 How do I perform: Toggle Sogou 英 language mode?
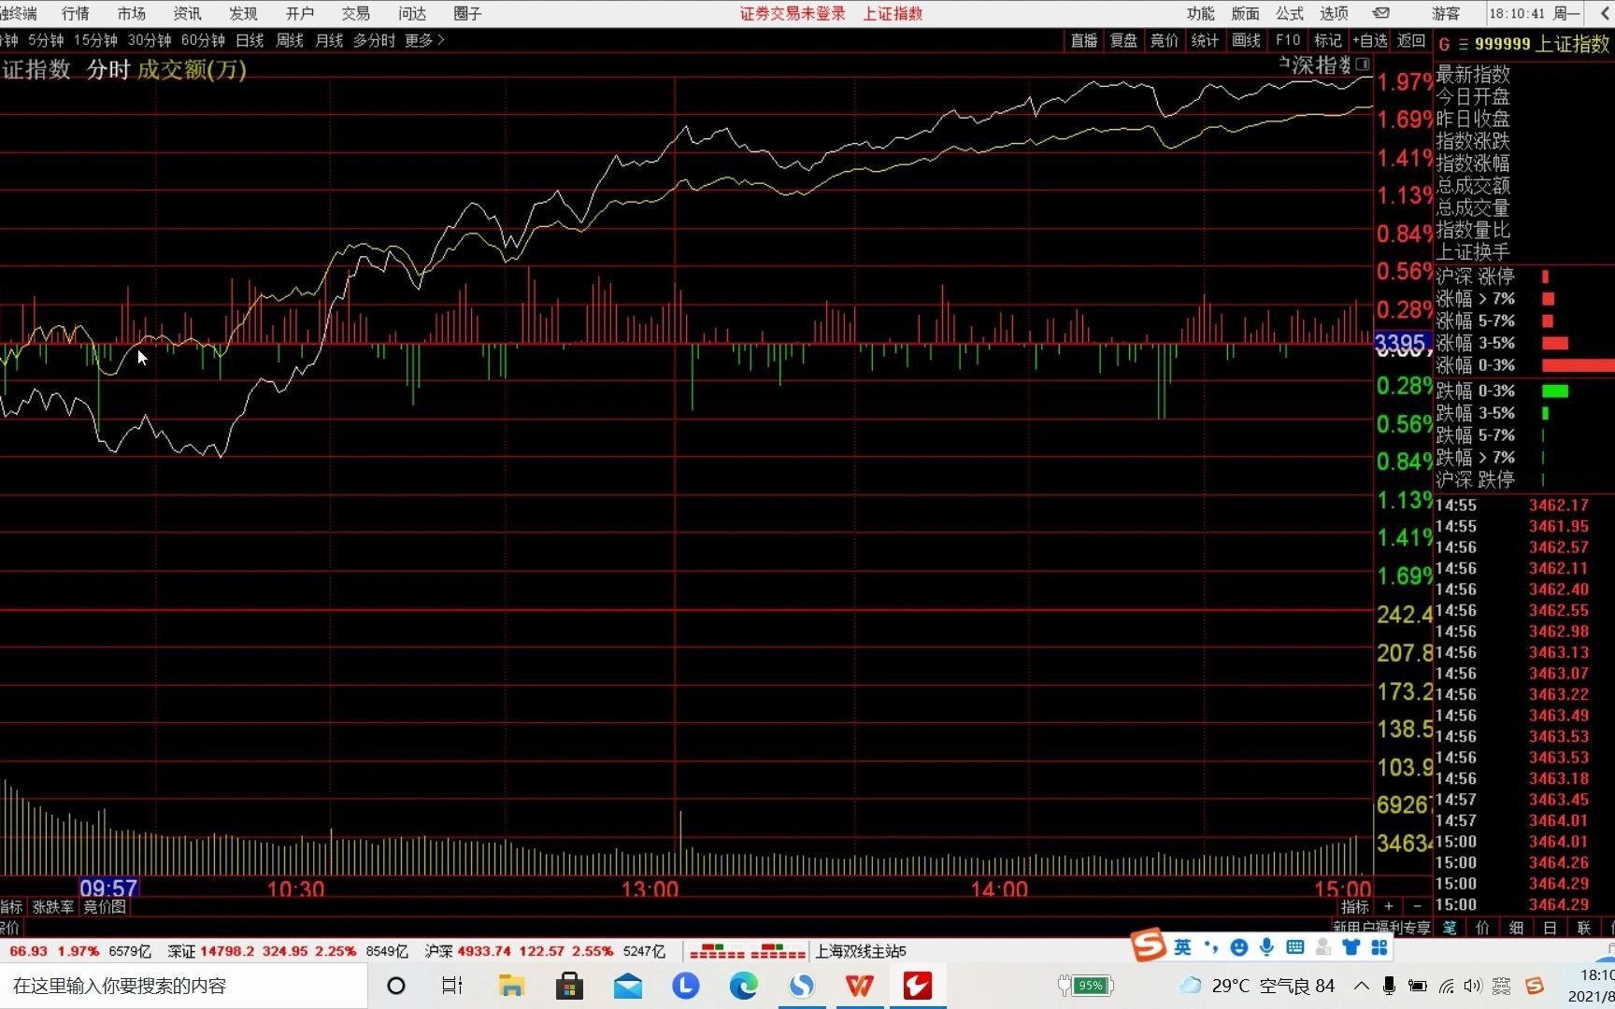(x=1182, y=947)
